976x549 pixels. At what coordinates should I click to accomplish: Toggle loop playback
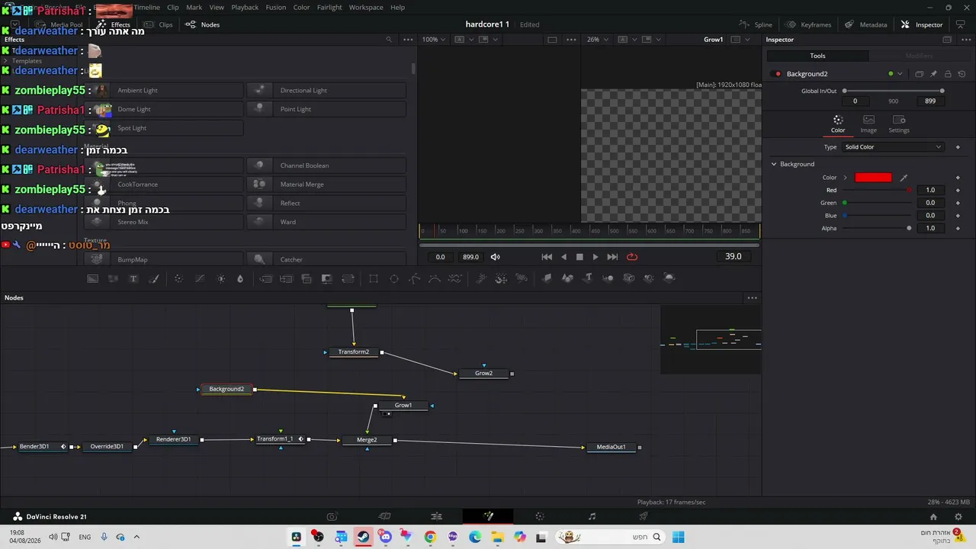click(632, 257)
